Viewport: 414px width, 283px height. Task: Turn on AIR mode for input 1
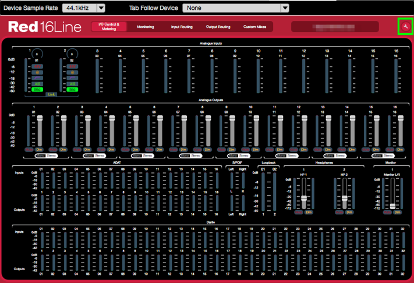click(37, 84)
